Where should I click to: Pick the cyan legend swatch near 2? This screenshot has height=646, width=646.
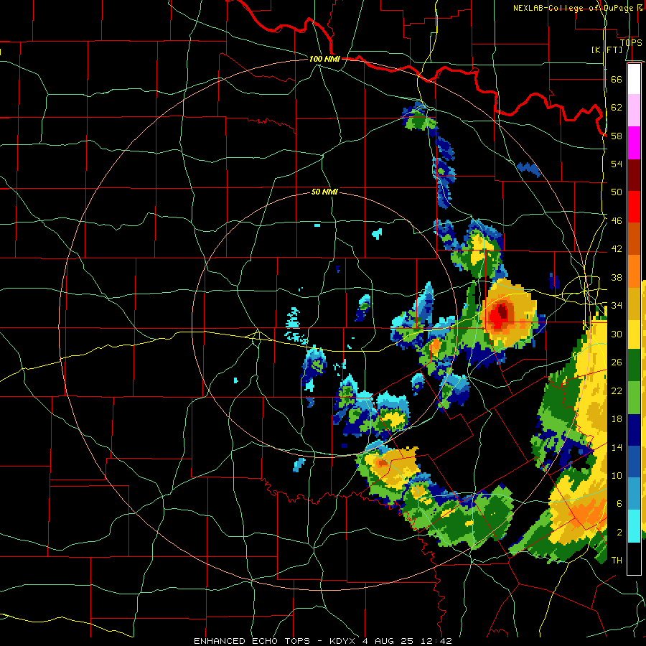tap(634, 526)
